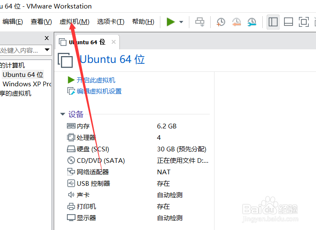Open the library search dropdown arrow
Viewport: 316px width, 230px height.
[x=47, y=50]
